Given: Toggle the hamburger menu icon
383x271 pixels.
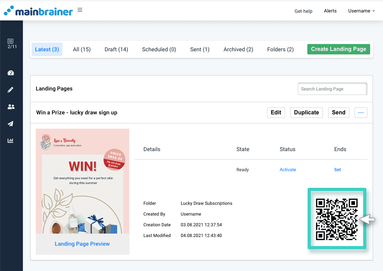Looking at the screenshot, I should click(x=80, y=10).
